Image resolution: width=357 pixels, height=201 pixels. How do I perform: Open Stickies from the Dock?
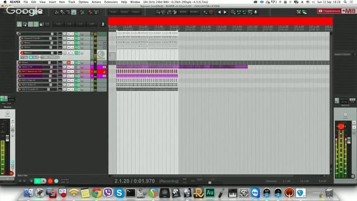pyautogui.click(x=85, y=193)
